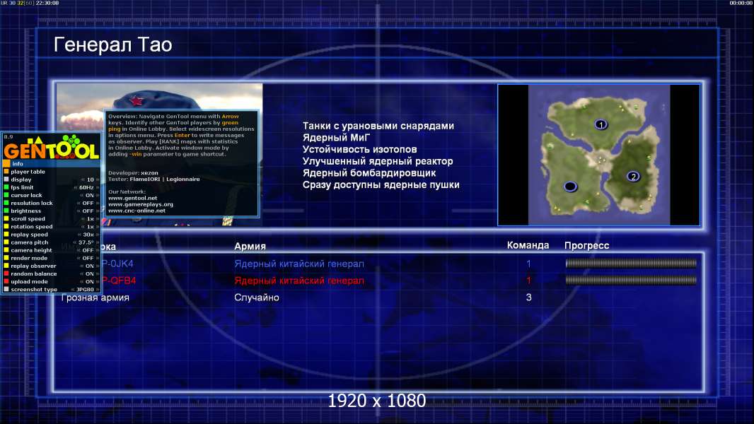Click the yellow square beside camera pitch
754x424 pixels.
pos(6,242)
